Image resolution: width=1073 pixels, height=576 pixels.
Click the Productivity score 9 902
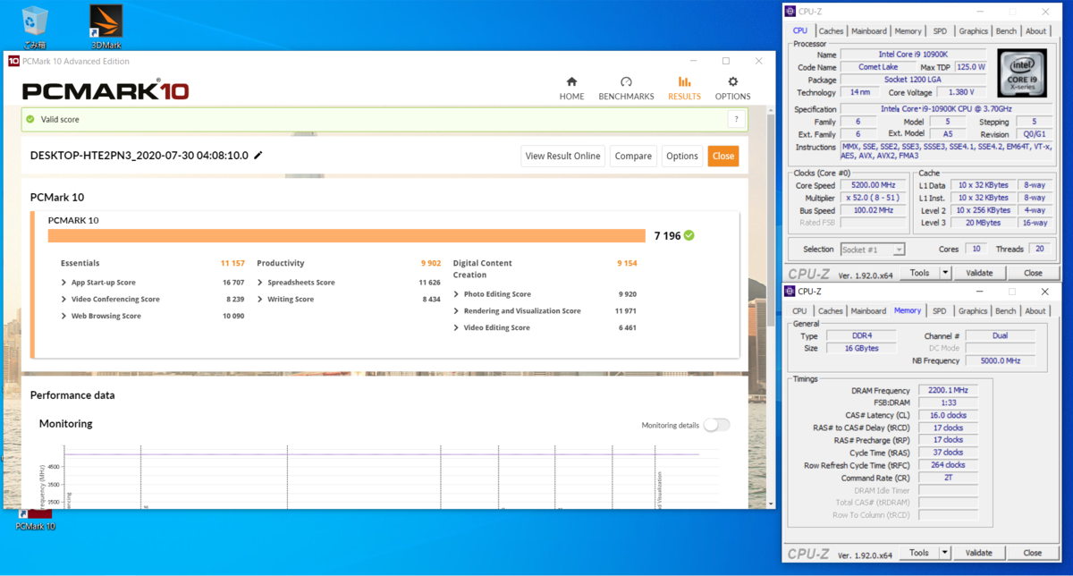click(431, 263)
